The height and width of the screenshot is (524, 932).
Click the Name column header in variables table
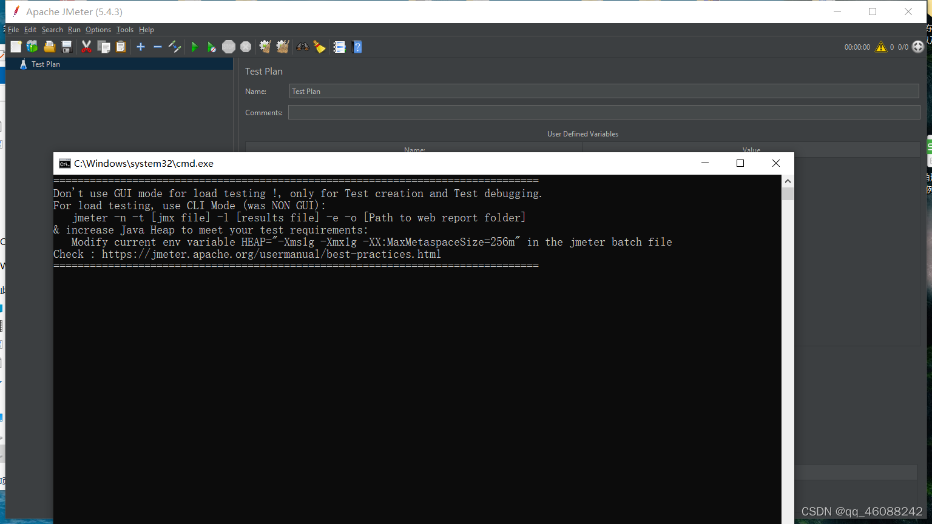tap(414, 149)
